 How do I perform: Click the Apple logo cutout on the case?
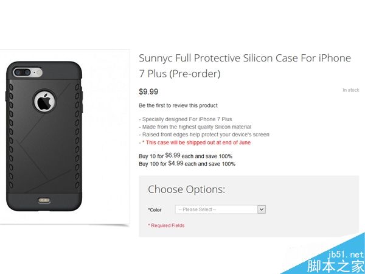coord(46,101)
